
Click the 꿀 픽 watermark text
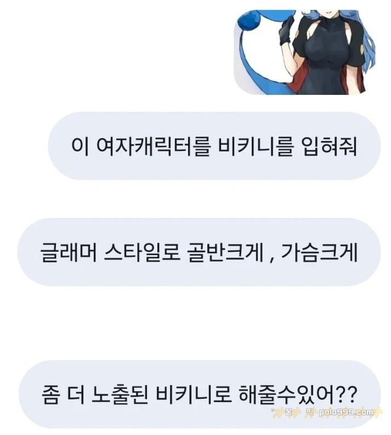pyautogui.click(x=299, y=413)
